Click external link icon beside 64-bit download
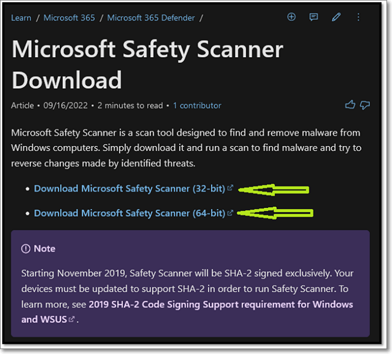Image resolution: width=392 pixels, height=354 pixels. 230,213
